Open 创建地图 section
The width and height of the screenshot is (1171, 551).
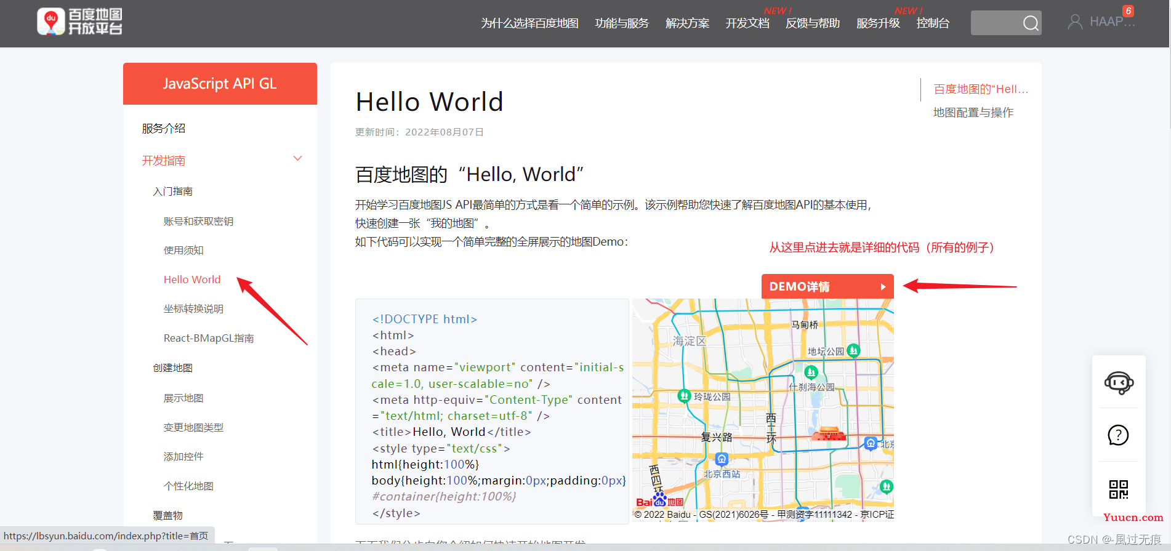(x=173, y=368)
